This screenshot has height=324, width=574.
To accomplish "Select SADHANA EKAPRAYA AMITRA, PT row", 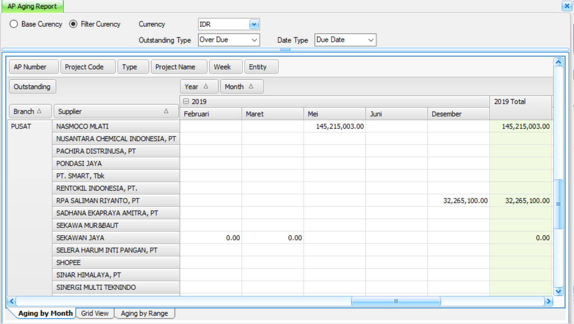I will coord(116,213).
